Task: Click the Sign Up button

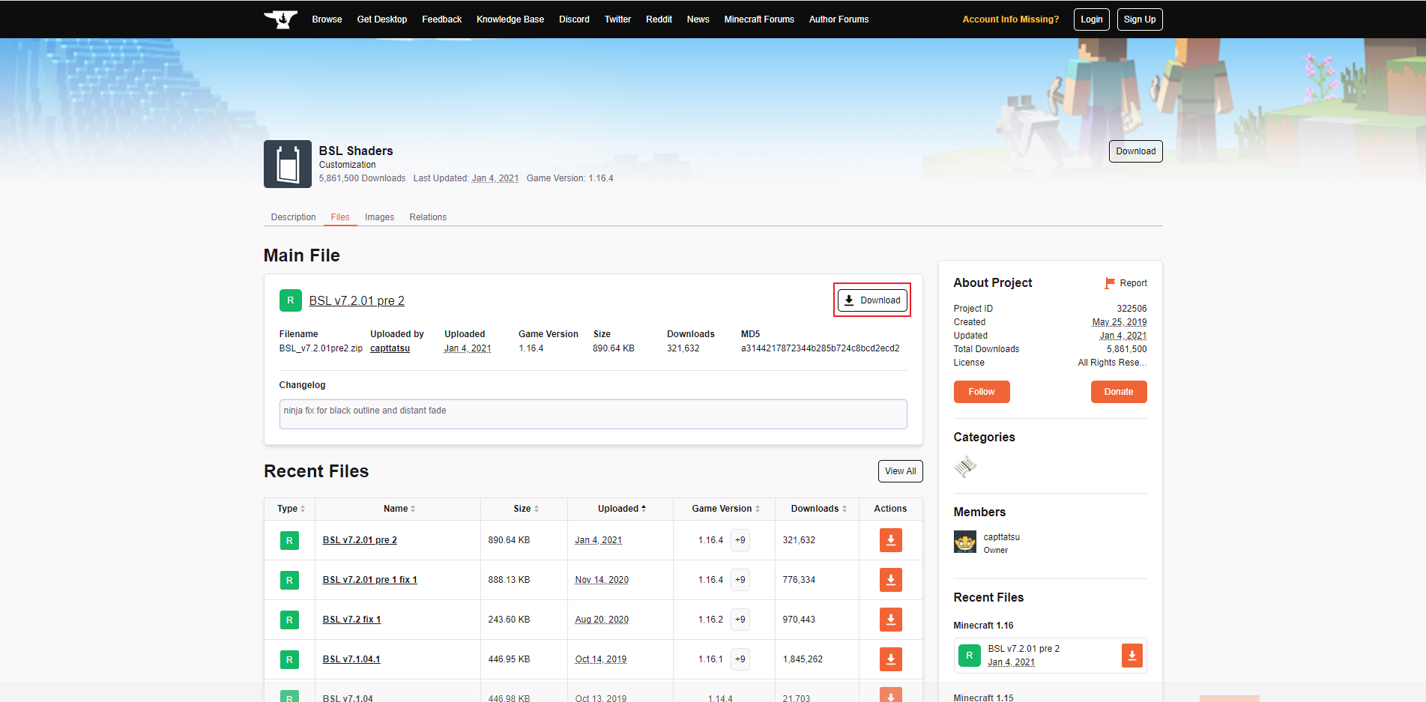Action: coord(1140,19)
